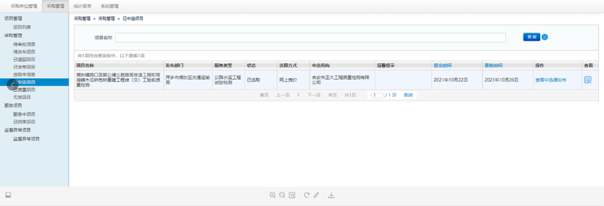Click the 首页 pagination link
The image size is (604, 206).
point(264,95)
